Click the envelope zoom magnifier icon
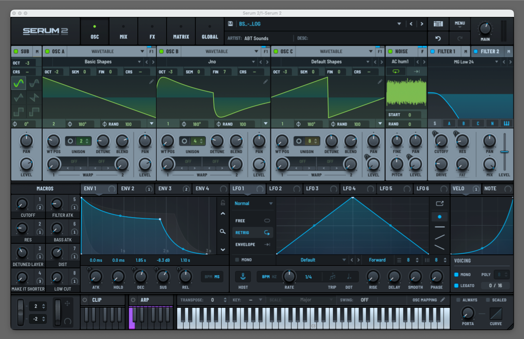The height and width of the screenshot is (339, 524). (223, 231)
